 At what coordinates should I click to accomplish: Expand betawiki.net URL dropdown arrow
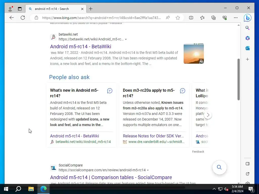point(126,39)
